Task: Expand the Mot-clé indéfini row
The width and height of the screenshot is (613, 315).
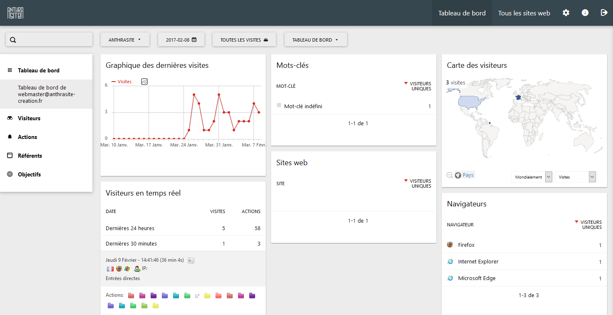Action: coord(279,105)
